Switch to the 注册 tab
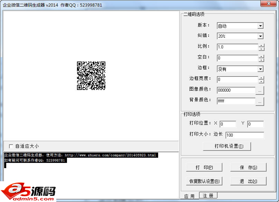 pyautogui.click(x=208, y=196)
